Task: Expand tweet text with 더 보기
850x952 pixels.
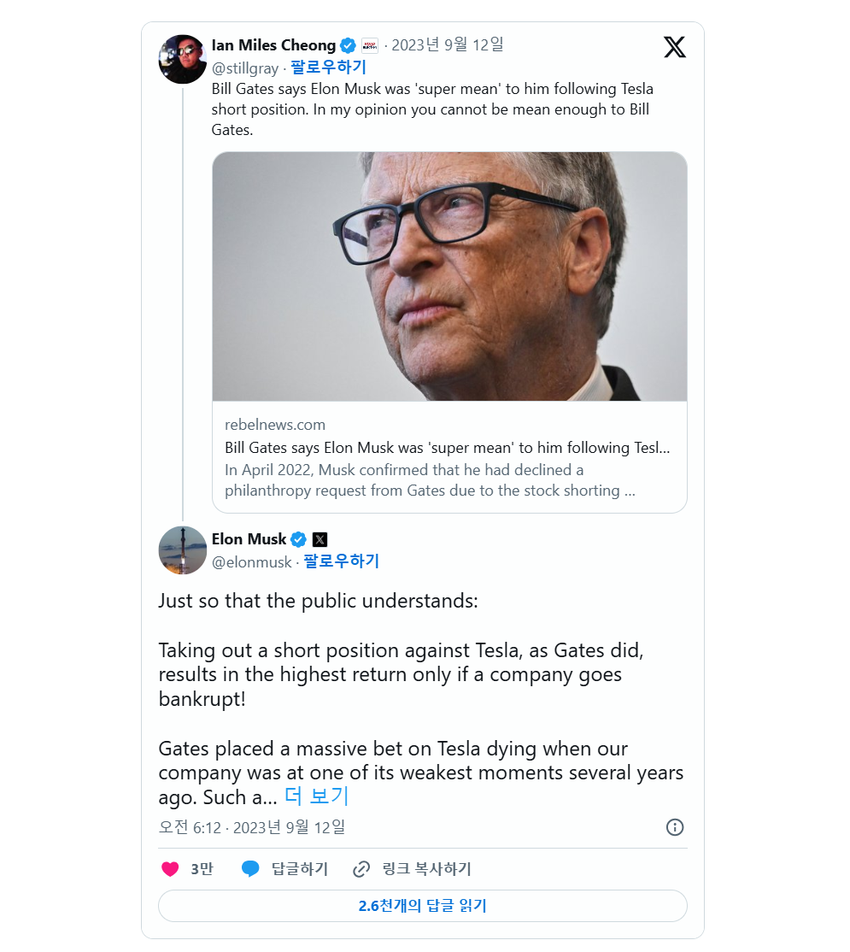Action: (x=317, y=796)
